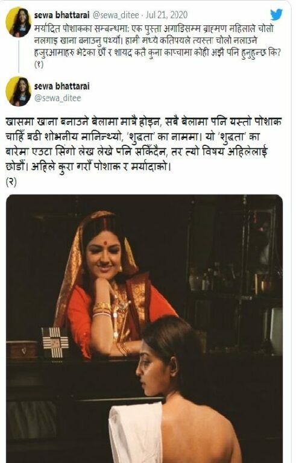Click the @sewa_ditee handle in the first tweet

[116, 15]
